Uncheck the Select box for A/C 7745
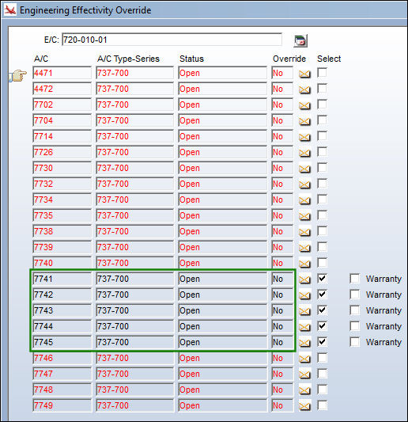408x422 pixels. click(x=322, y=342)
